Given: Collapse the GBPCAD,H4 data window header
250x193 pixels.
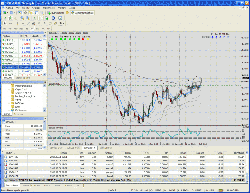Looking at the screenshot, I should [22, 122].
